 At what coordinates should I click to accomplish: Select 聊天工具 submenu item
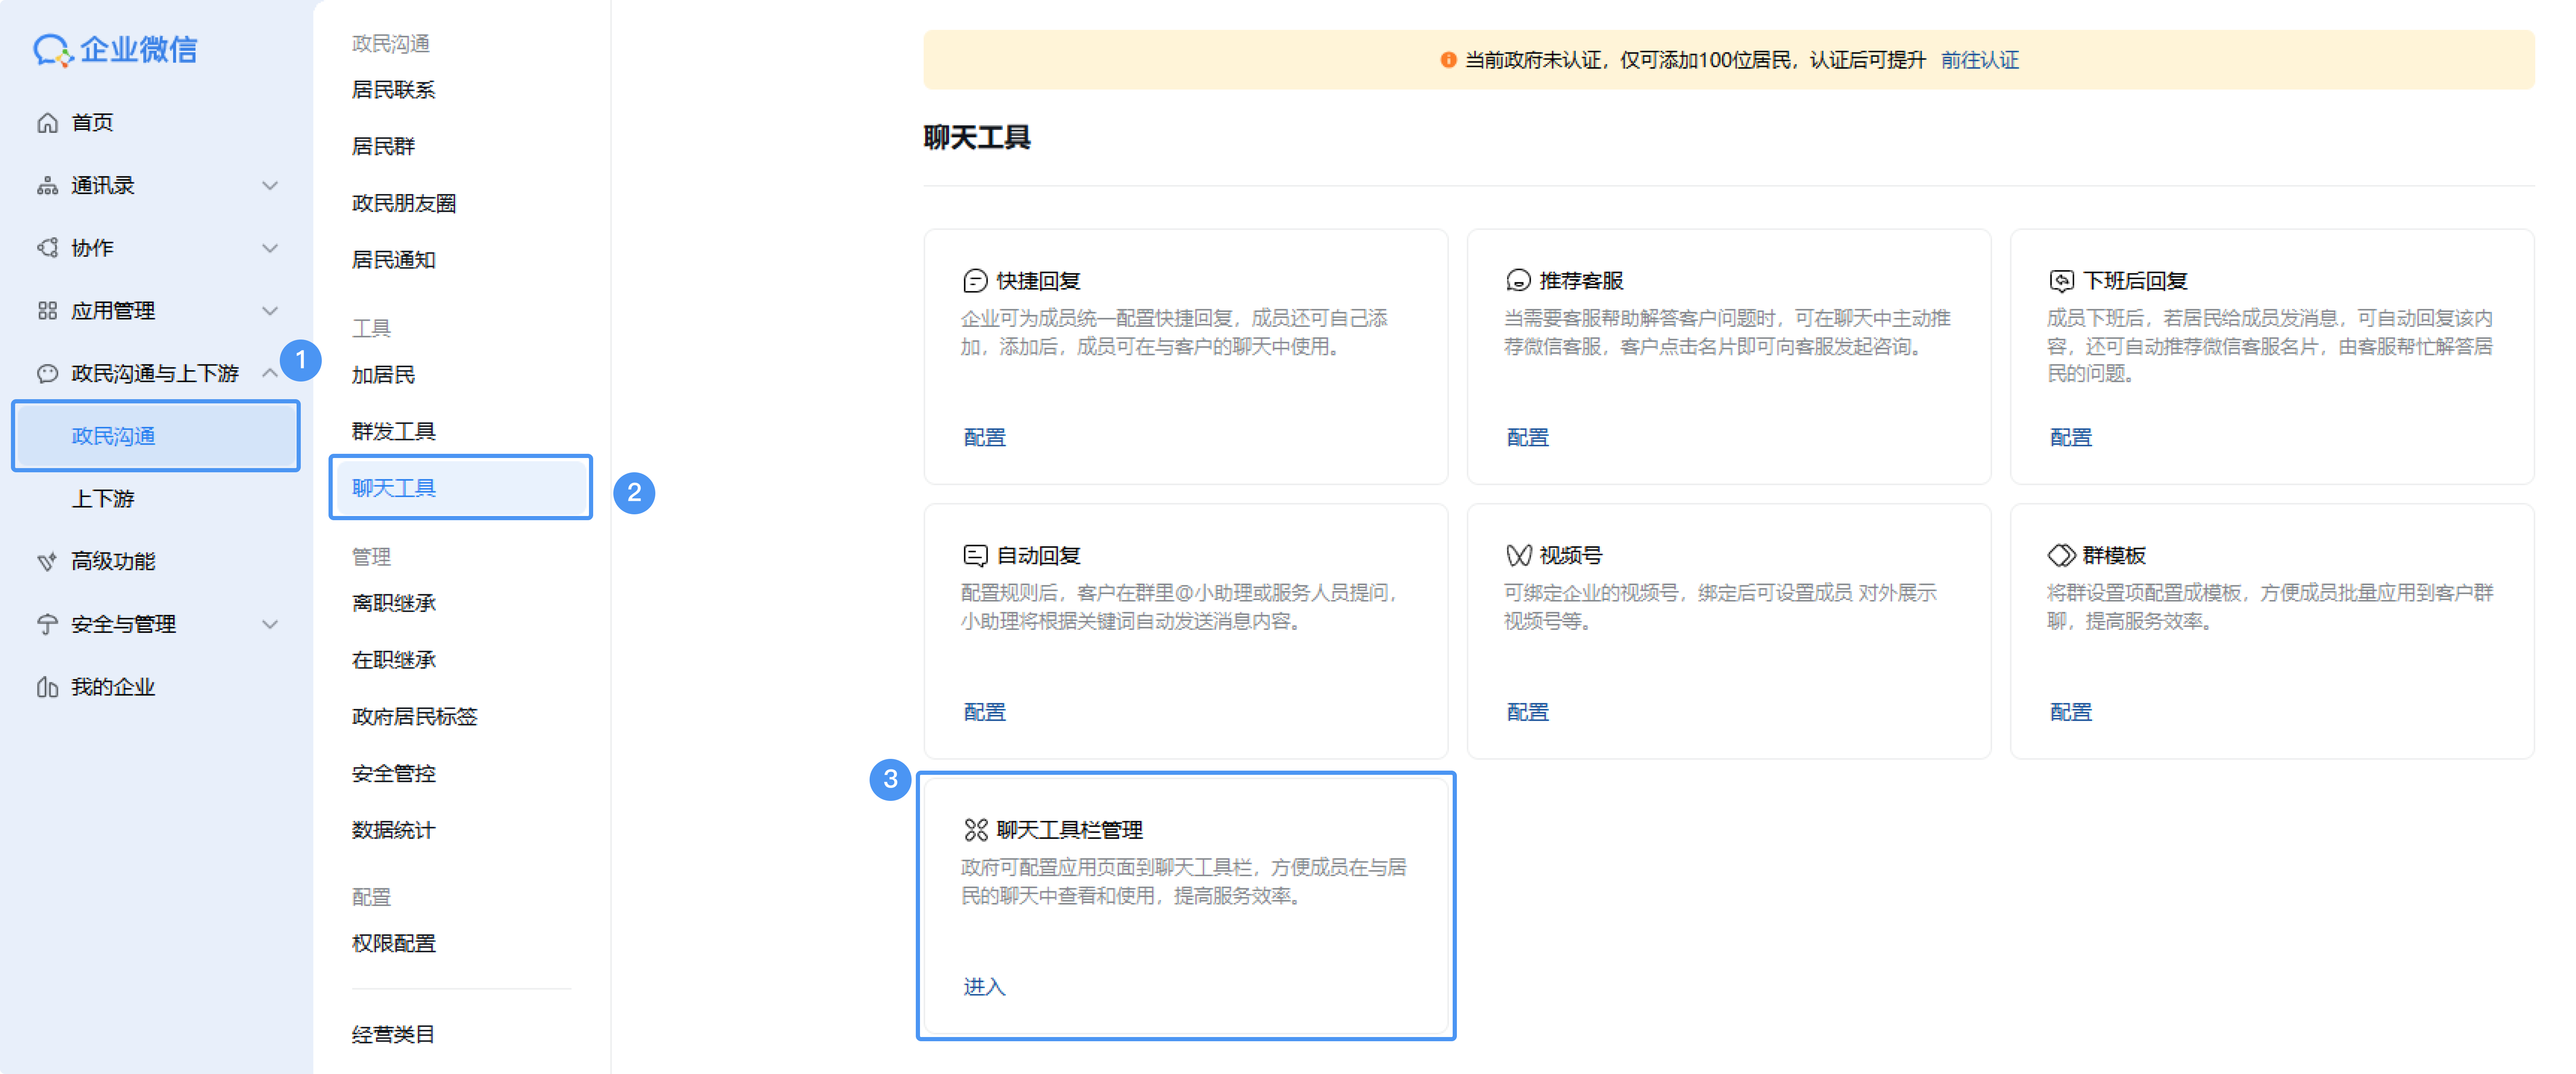461,488
